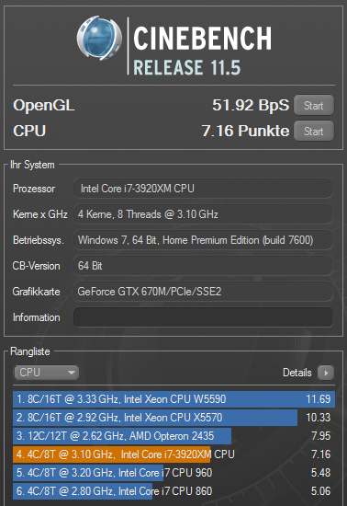Click the Grafikkarte GeForce GTX 670M field
The width and height of the screenshot is (347, 506).
coord(203,292)
